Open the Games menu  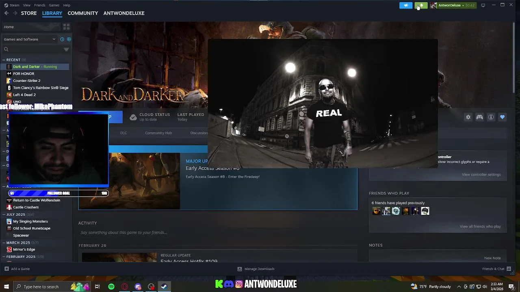54,5
